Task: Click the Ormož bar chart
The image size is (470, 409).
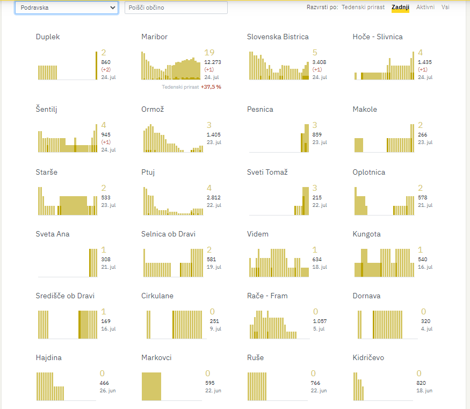Action: (173, 138)
